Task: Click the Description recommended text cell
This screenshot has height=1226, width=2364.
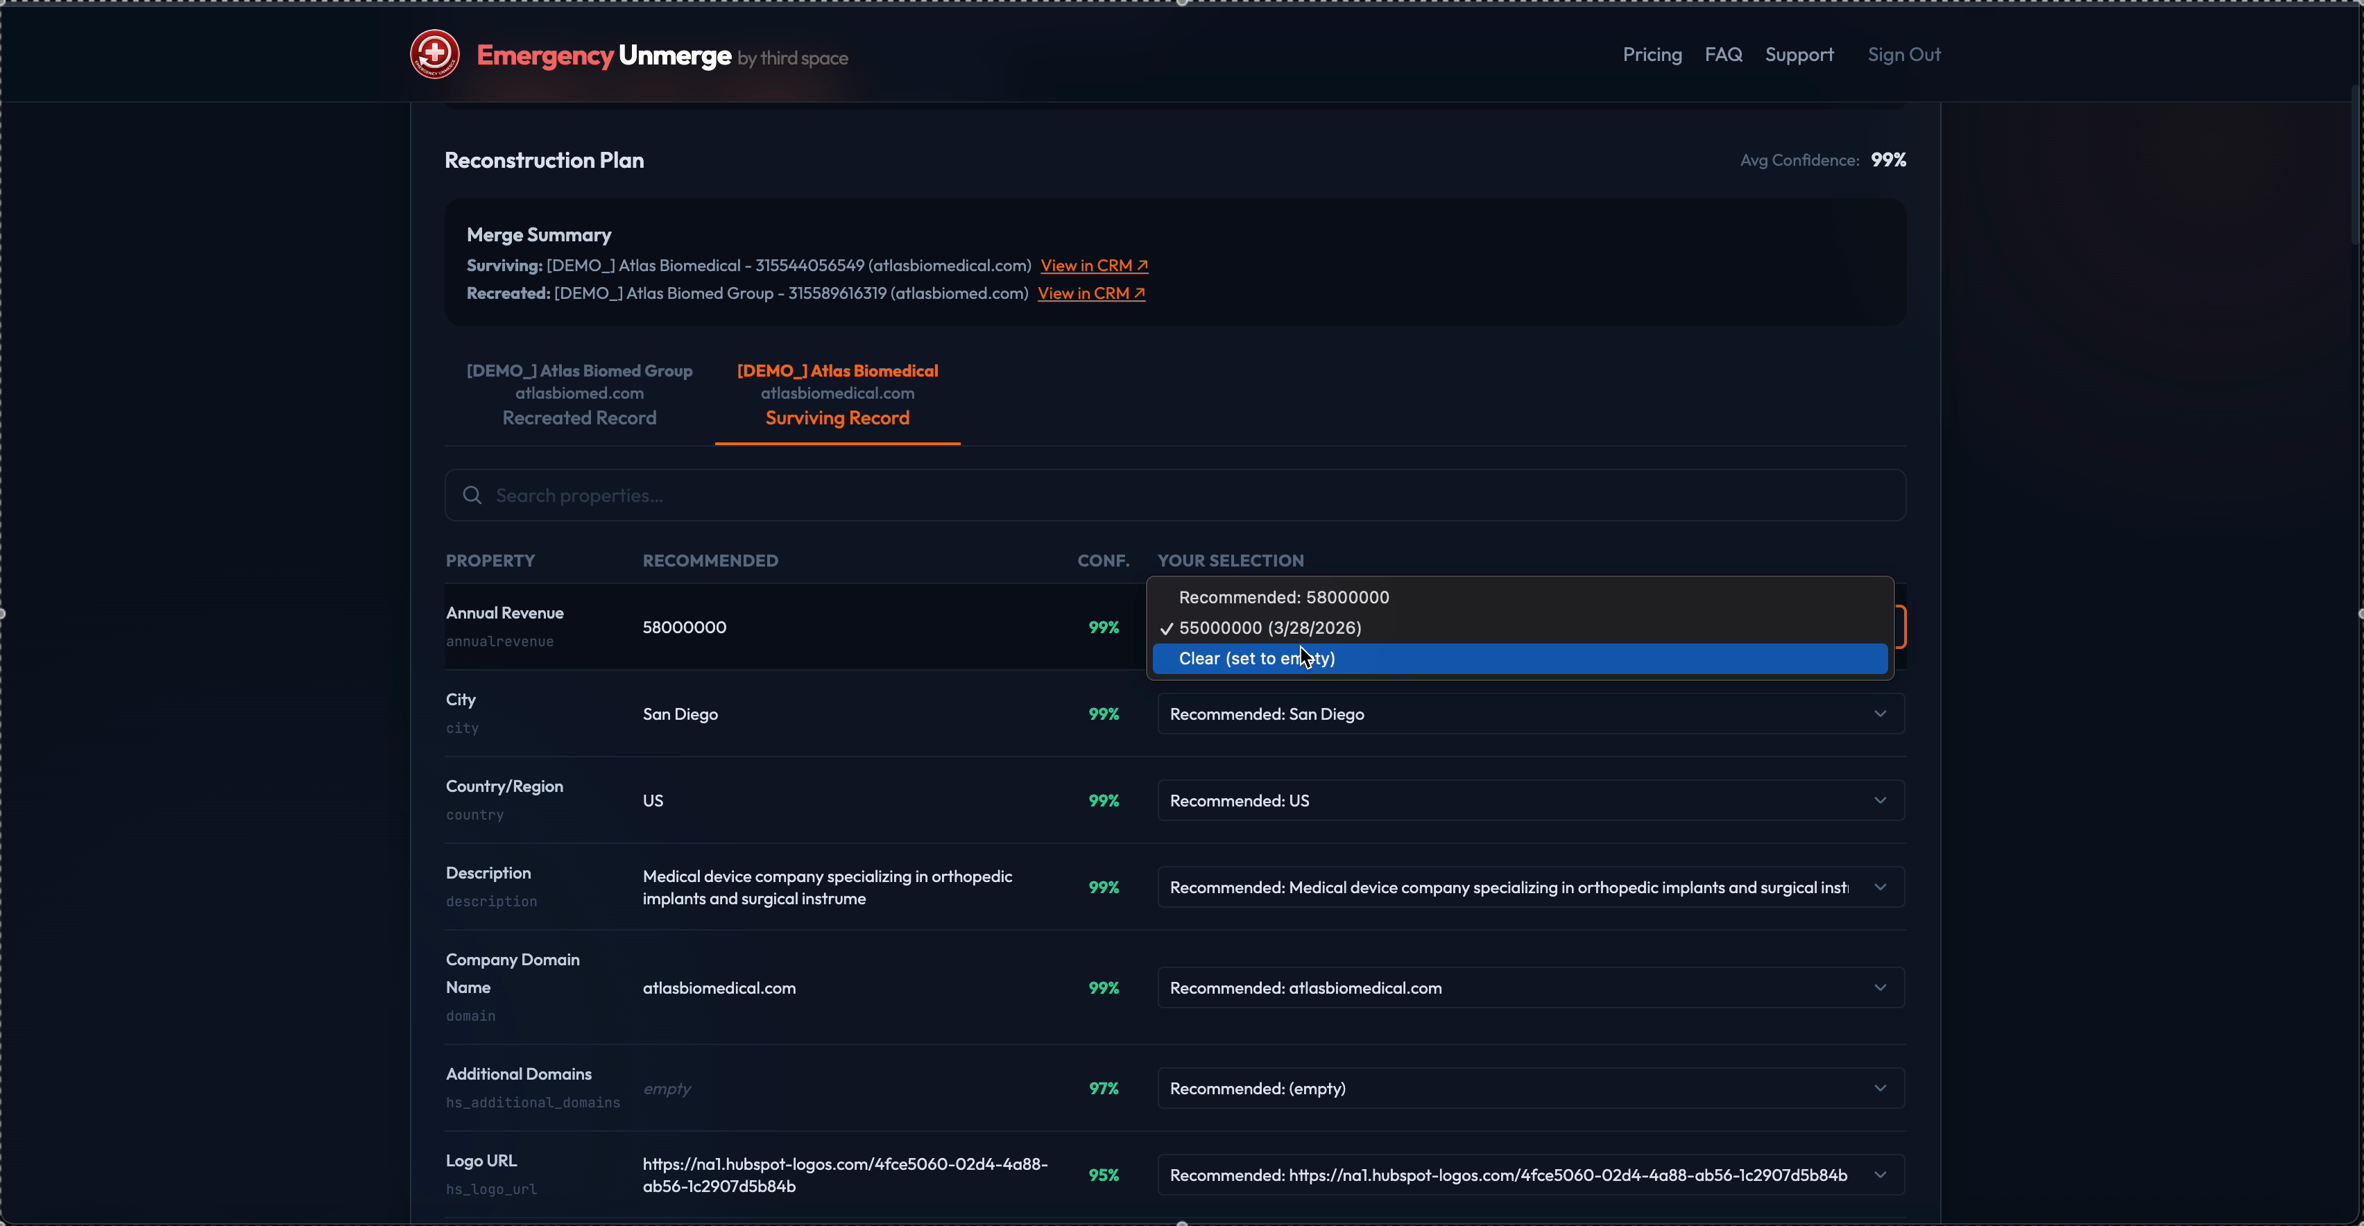Action: click(827, 888)
